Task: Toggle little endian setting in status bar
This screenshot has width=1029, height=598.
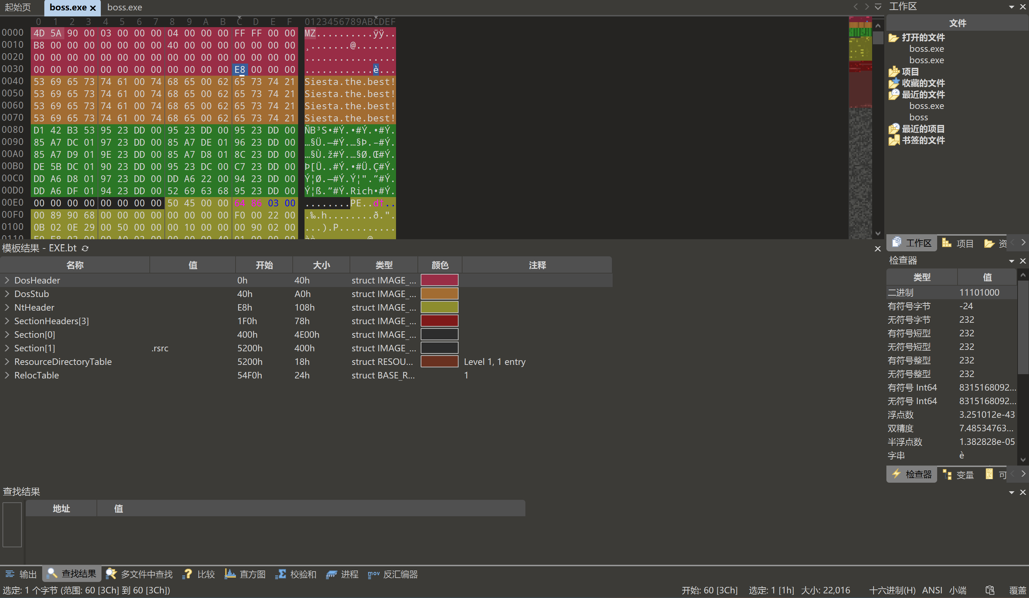Action: (958, 590)
